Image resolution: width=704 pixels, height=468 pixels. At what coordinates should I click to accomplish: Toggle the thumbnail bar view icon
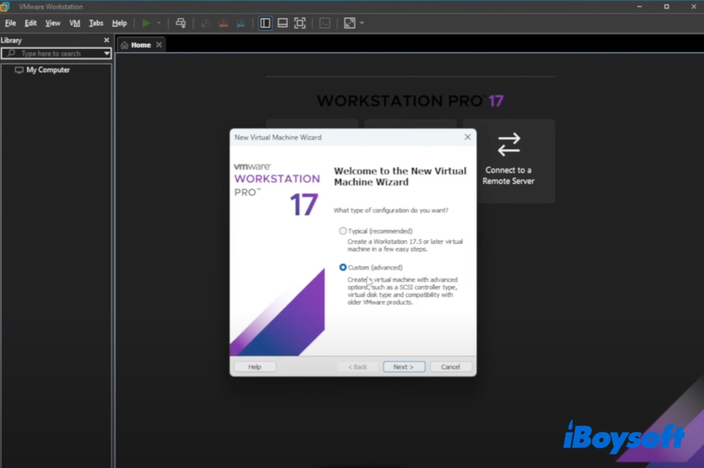(x=282, y=23)
